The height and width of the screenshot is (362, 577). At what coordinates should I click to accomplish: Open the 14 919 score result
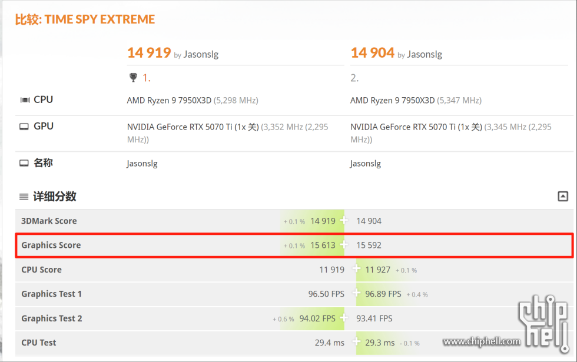click(x=149, y=52)
